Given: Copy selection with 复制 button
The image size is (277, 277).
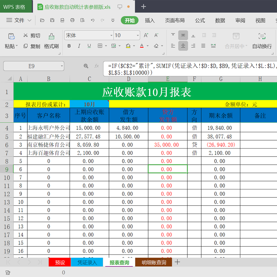Looking at the screenshot, I should tap(32, 46).
